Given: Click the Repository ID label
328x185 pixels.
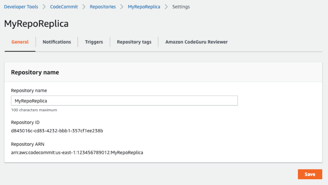Looking at the screenshot, I should pos(25,122).
